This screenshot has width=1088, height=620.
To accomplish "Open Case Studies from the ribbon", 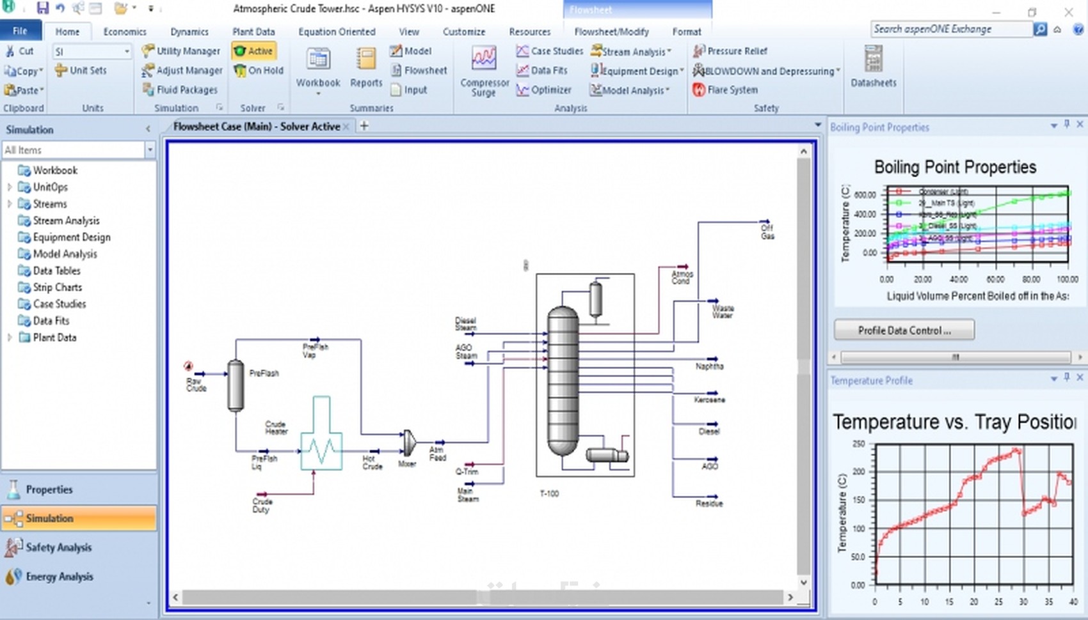I will tap(550, 51).
